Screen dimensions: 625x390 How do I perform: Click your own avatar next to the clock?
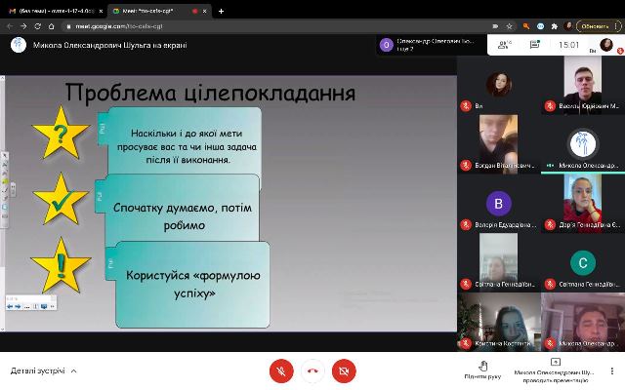tap(606, 45)
